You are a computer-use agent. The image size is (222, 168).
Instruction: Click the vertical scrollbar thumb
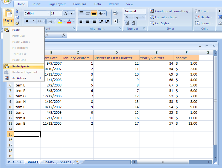[x=215, y=101]
